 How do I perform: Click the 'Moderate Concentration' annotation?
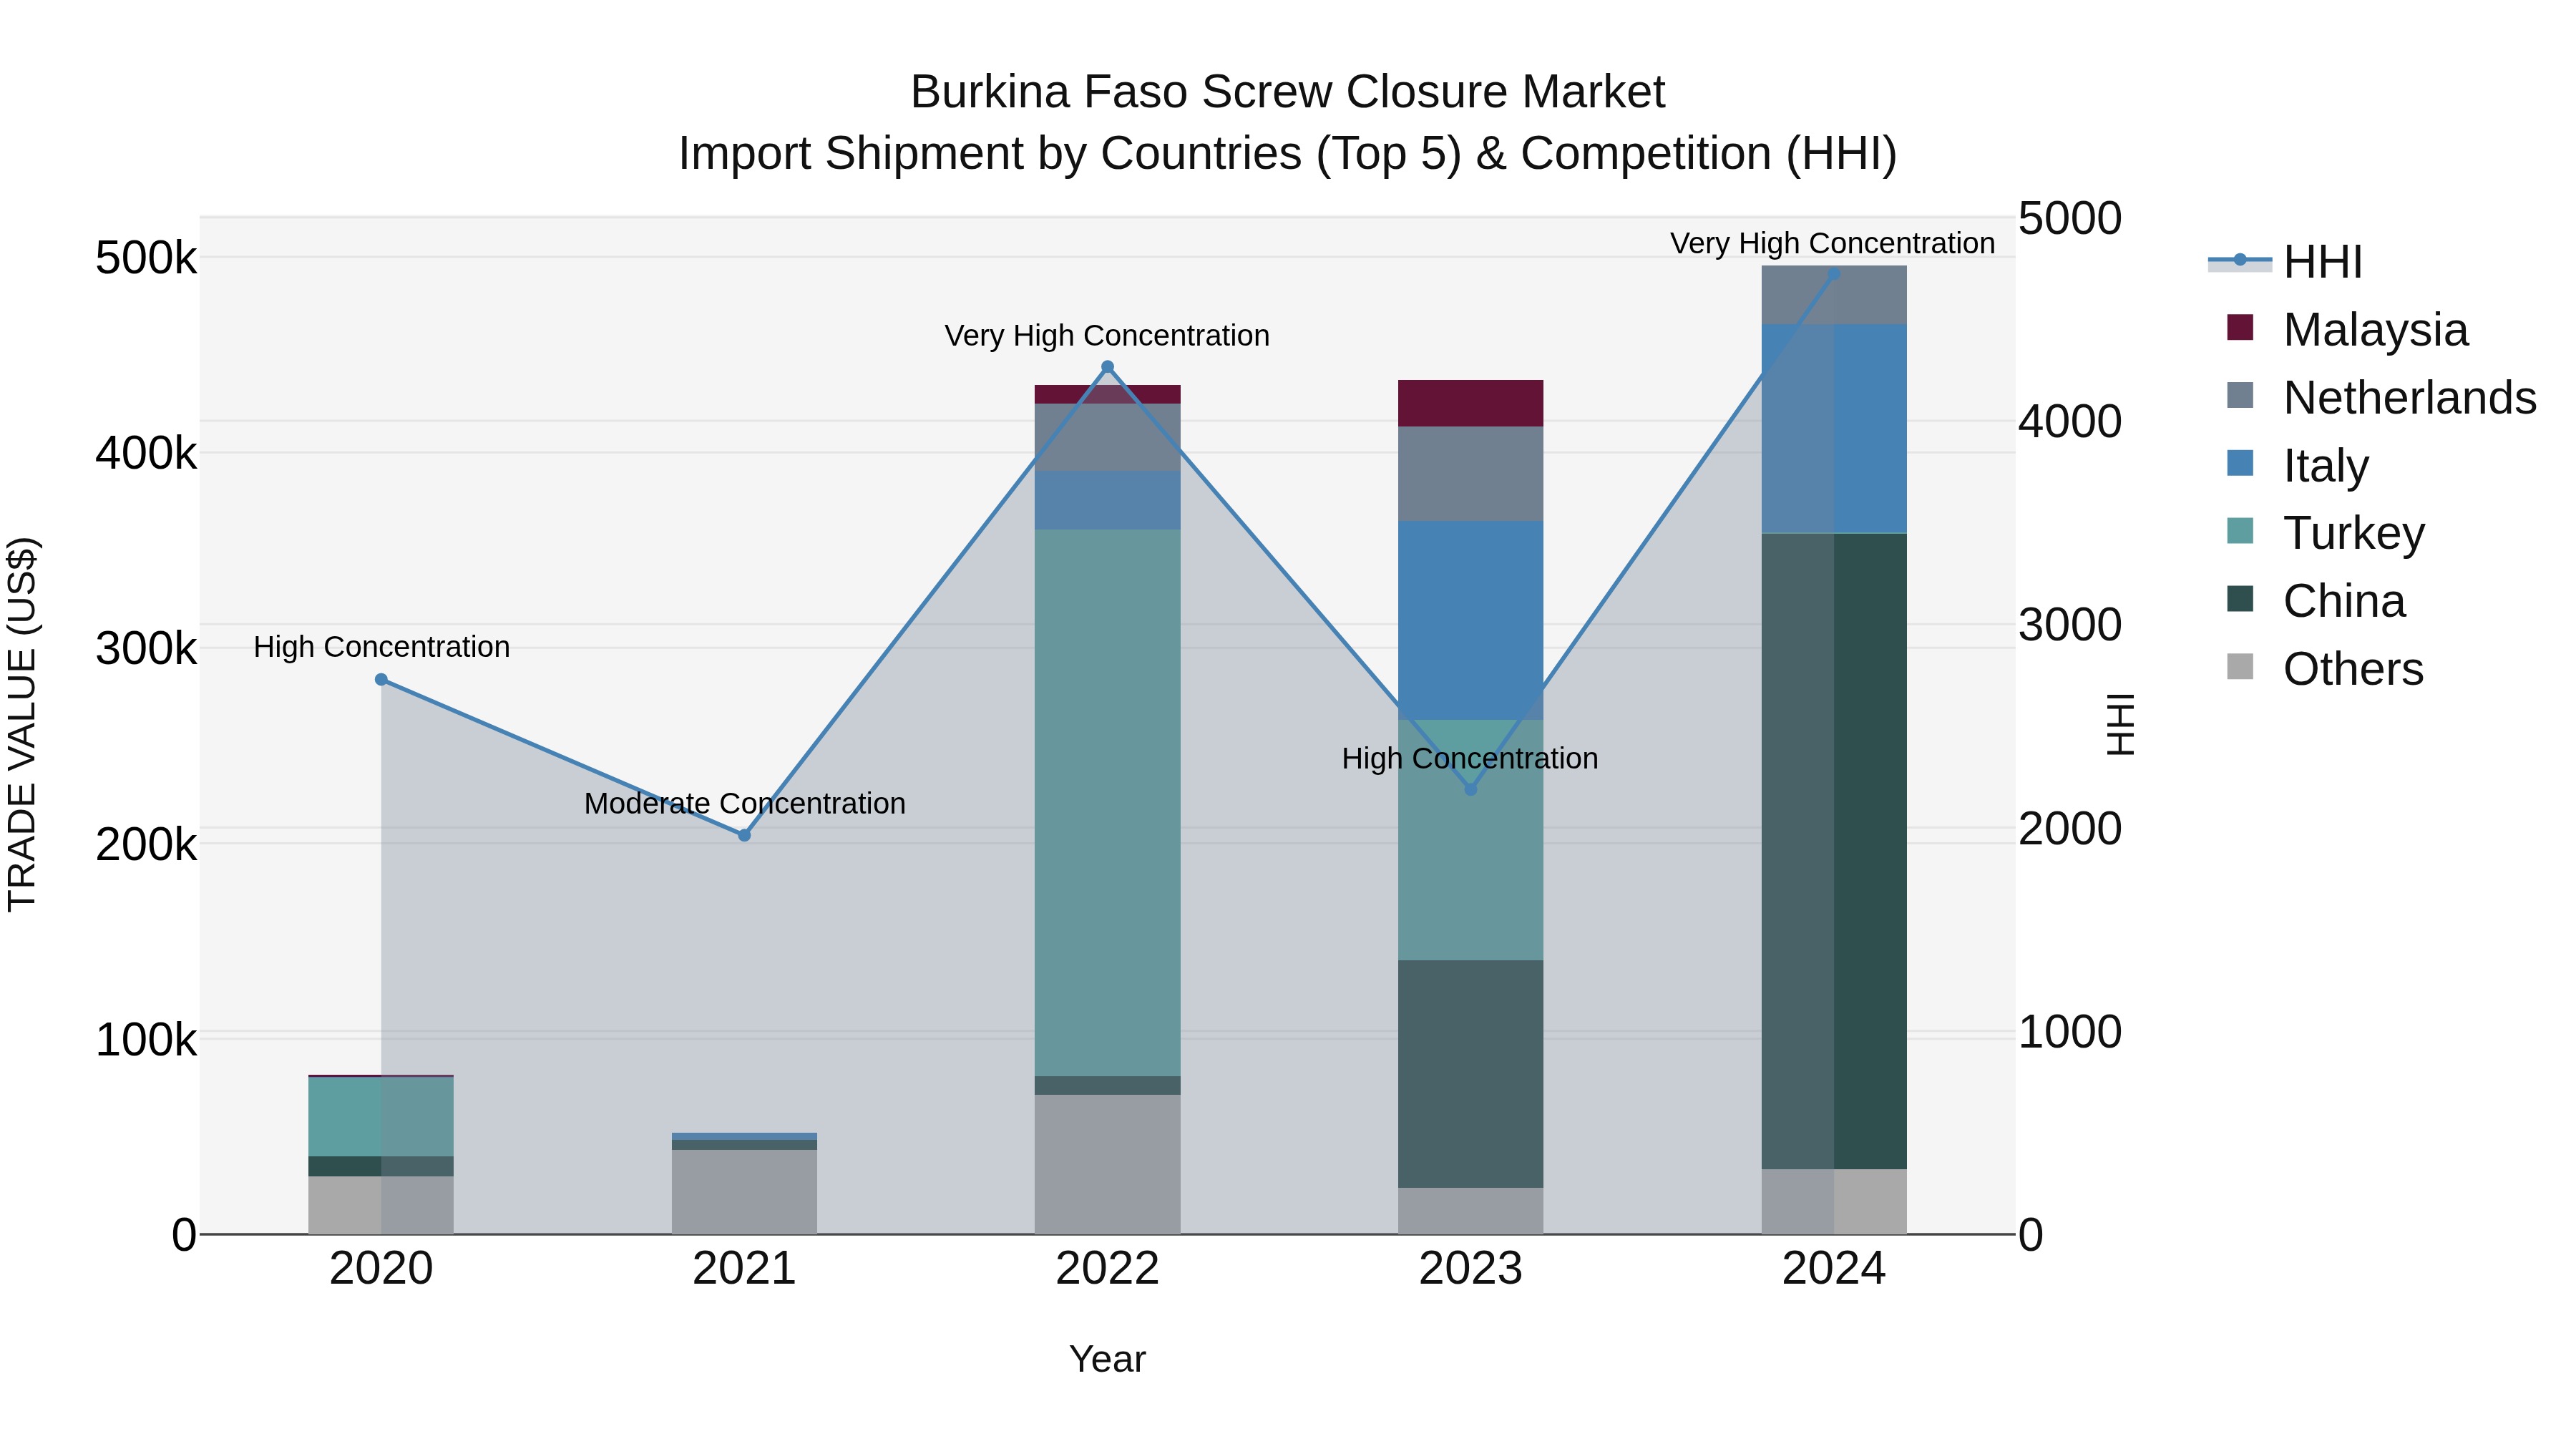[745, 804]
